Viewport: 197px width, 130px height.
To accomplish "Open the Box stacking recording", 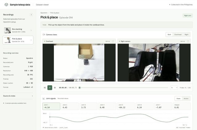I will pyautogui.click(x=18, y=30).
